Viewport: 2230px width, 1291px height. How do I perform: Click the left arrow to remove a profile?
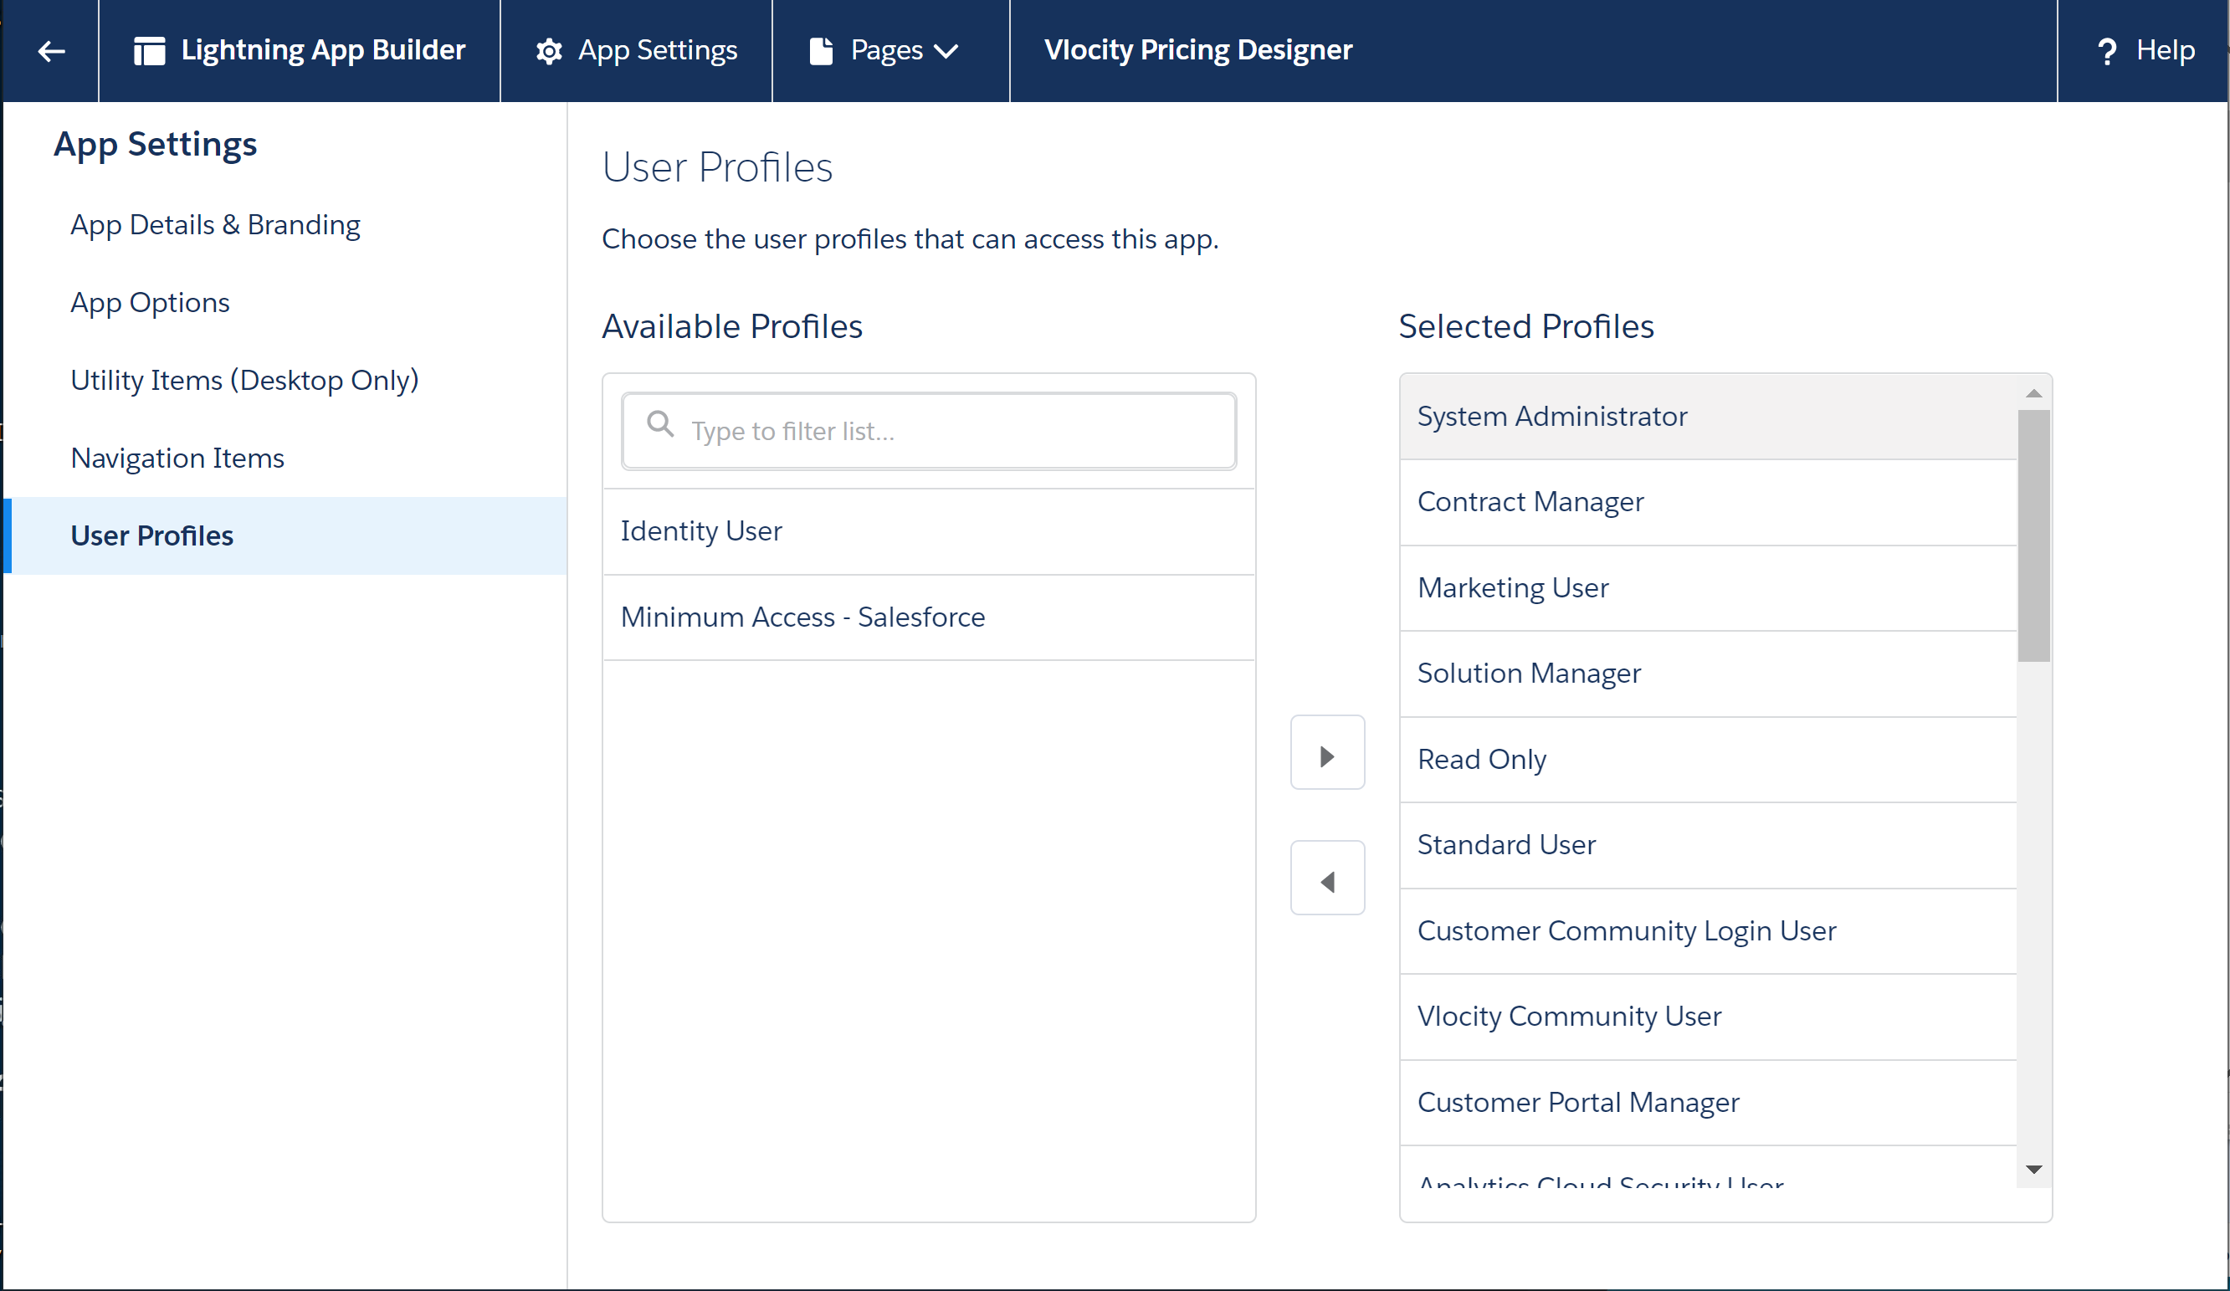click(1327, 877)
